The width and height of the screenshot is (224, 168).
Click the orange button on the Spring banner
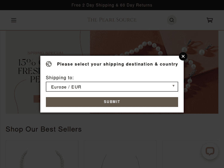pyautogui.click(x=37, y=99)
